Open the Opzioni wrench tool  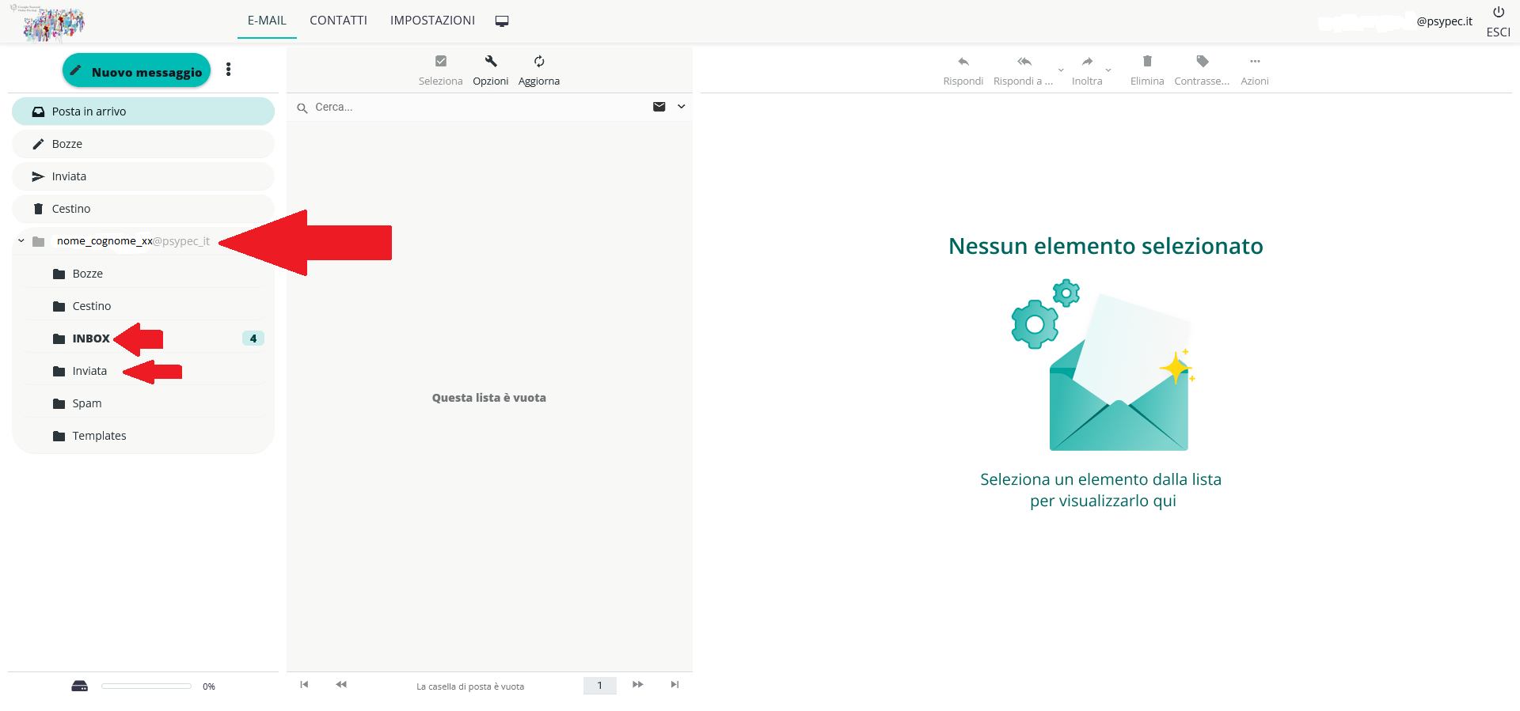[x=491, y=62]
